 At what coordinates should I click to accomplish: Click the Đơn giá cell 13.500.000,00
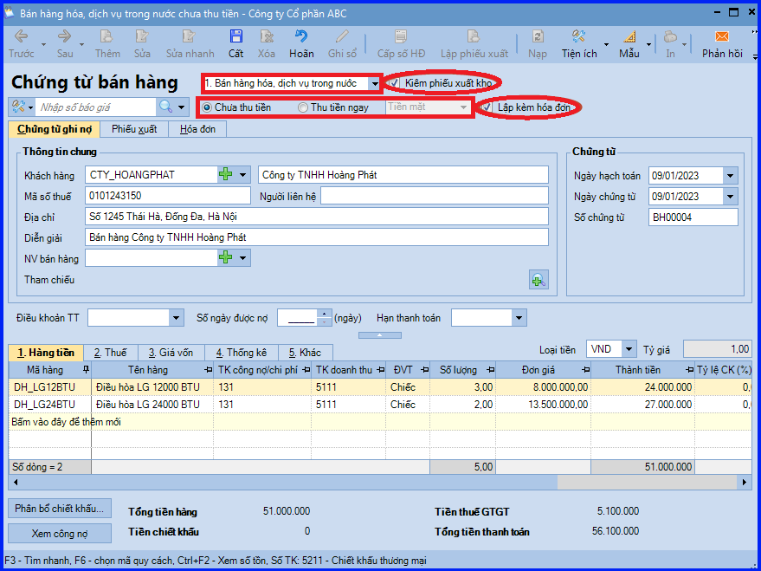pos(544,404)
